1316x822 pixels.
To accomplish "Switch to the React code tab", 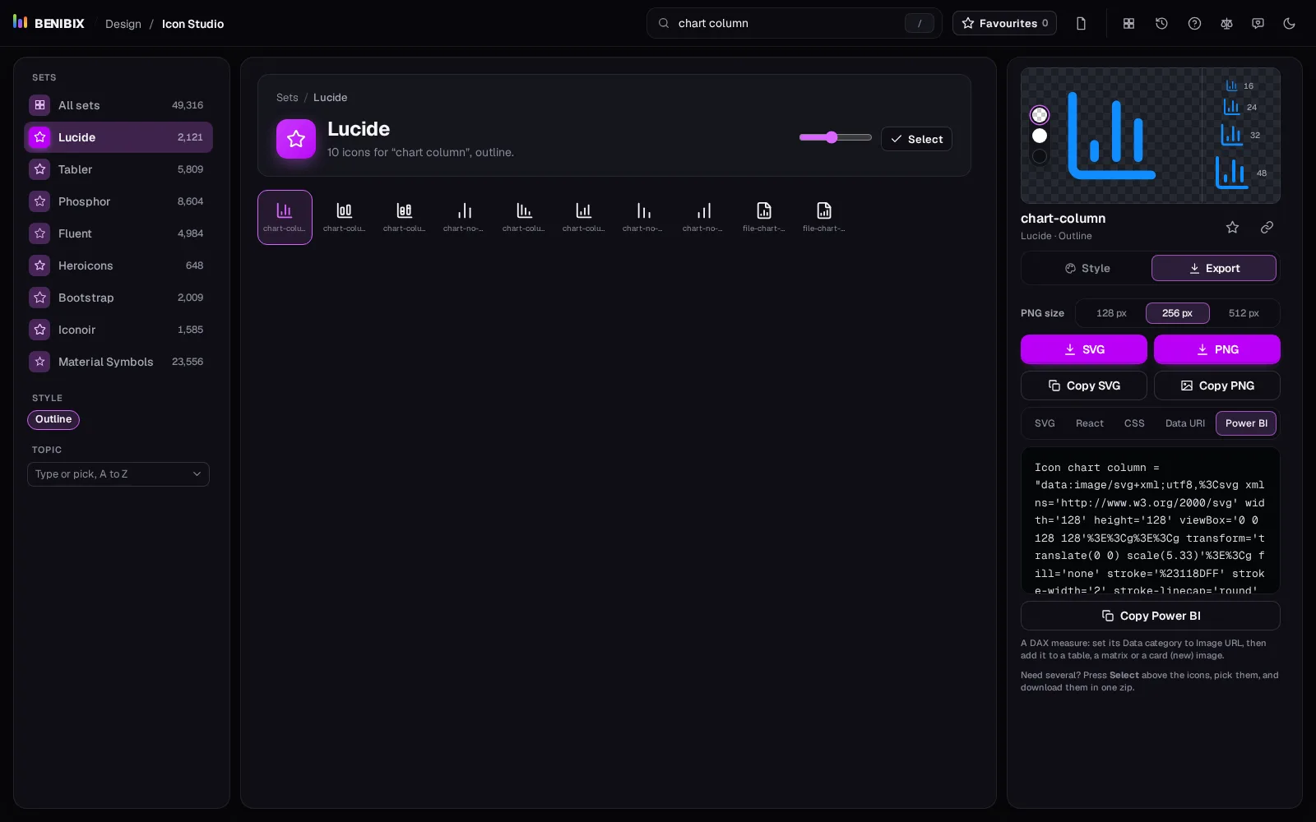I will (1090, 423).
